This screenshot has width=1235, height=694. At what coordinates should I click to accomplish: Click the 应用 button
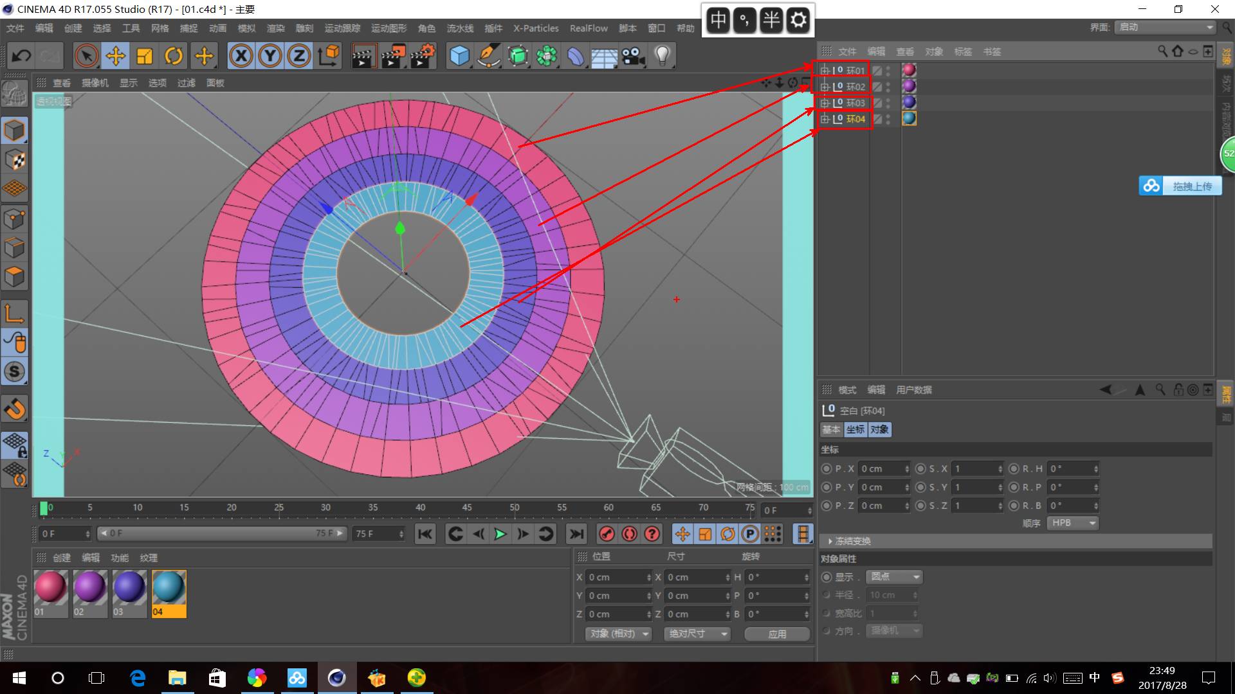(777, 634)
